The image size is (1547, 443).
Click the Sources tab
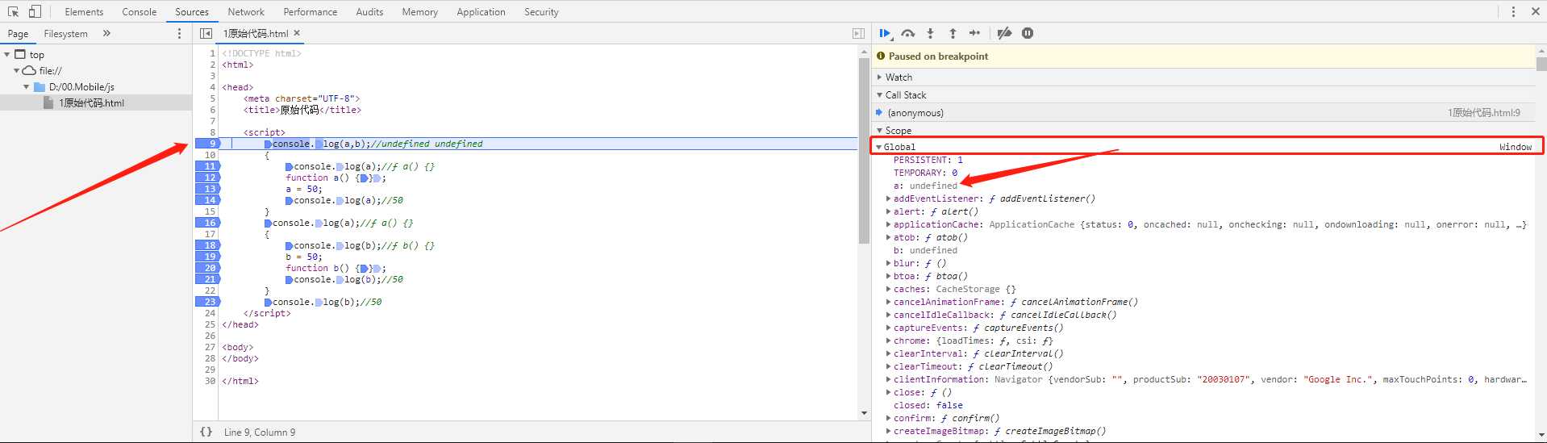coord(192,12)
